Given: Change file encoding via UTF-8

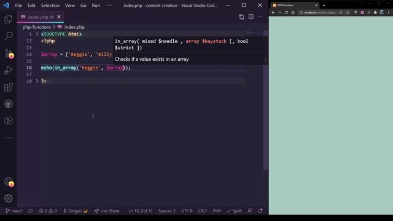Looking at the screenshot, I should coord(187,211).
